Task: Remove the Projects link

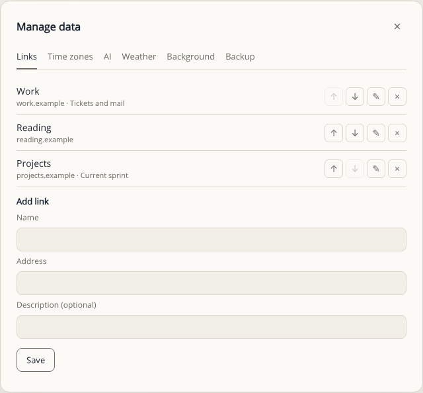Action: pyautogui.click(x=397, y=169)
